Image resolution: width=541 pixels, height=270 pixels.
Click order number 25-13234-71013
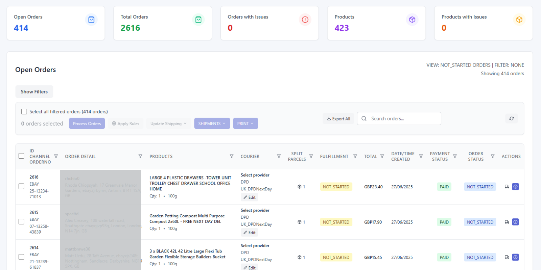click(x=39, y=194)
